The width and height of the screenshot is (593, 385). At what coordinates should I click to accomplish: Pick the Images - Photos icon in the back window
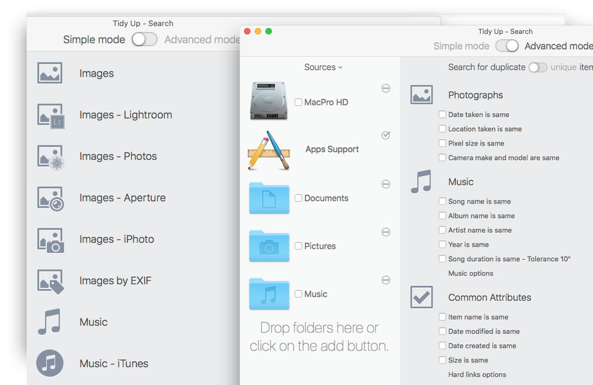click(50, 158)
